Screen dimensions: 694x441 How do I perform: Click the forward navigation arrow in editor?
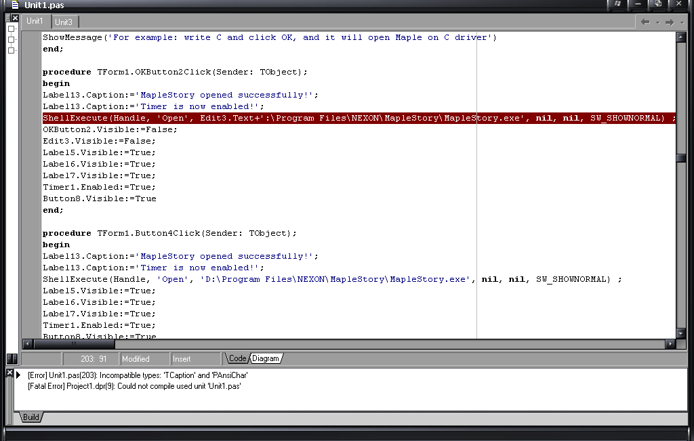pyautogui.click(x=670, y=22)
